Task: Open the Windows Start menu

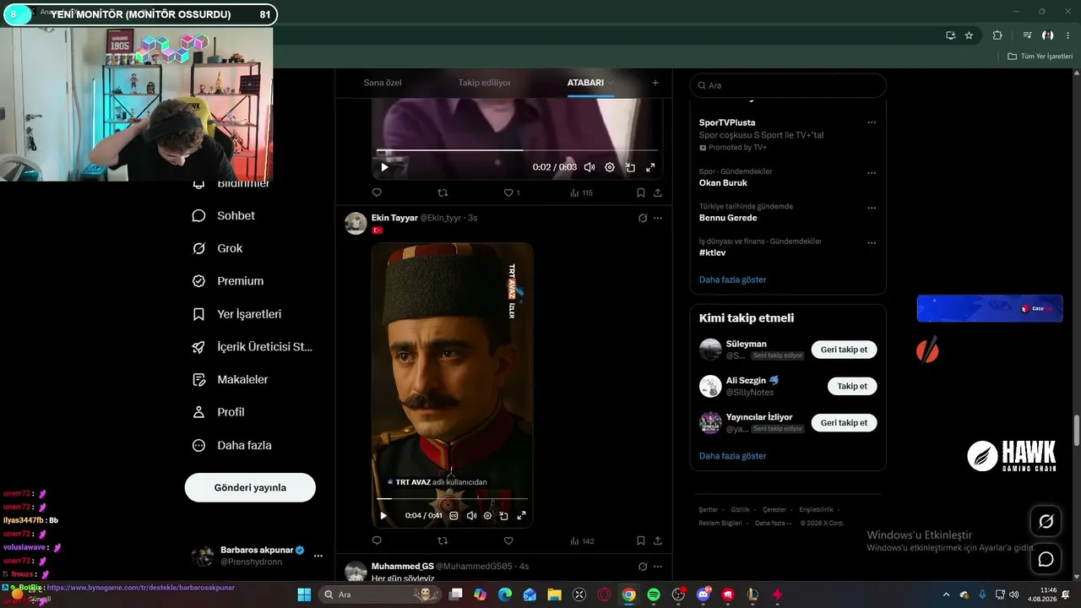Action: (x=304, y=594)
